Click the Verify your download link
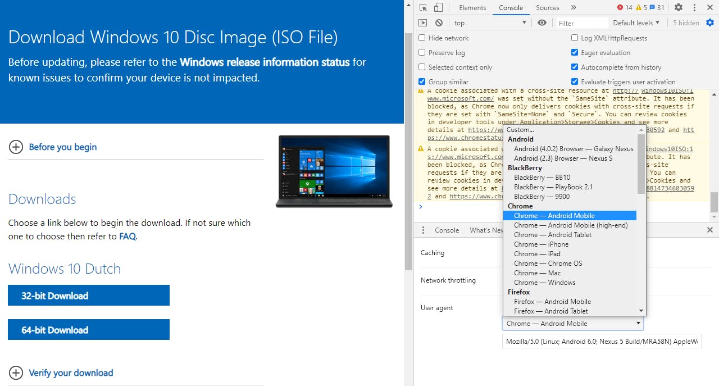This screenshot has width=719, height=386. [x=71, y=373]
